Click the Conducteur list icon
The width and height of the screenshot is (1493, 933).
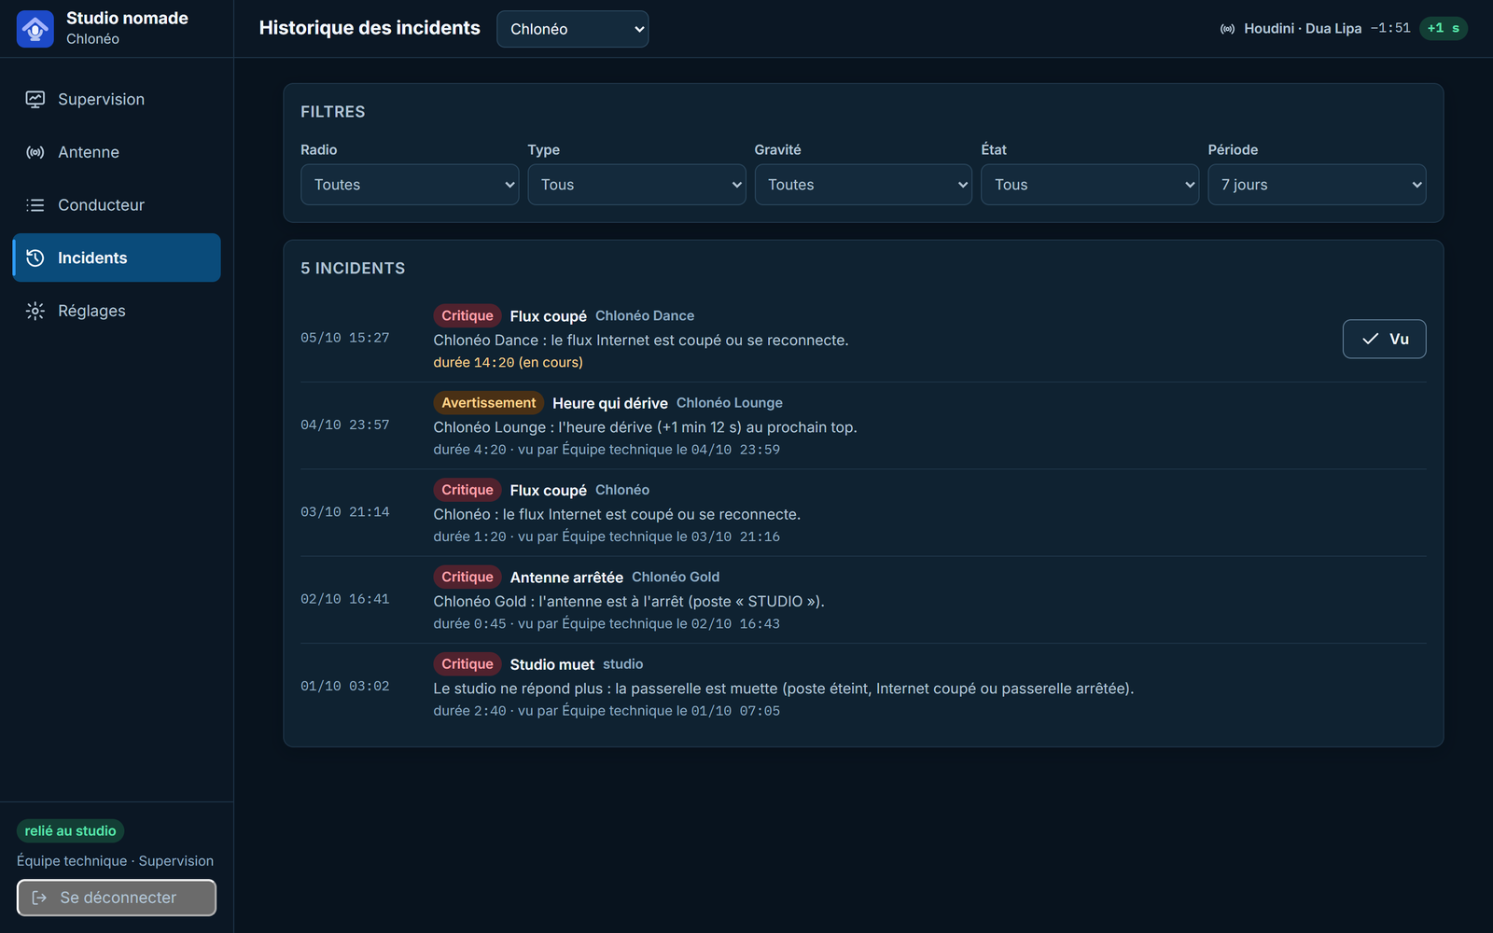35,205
